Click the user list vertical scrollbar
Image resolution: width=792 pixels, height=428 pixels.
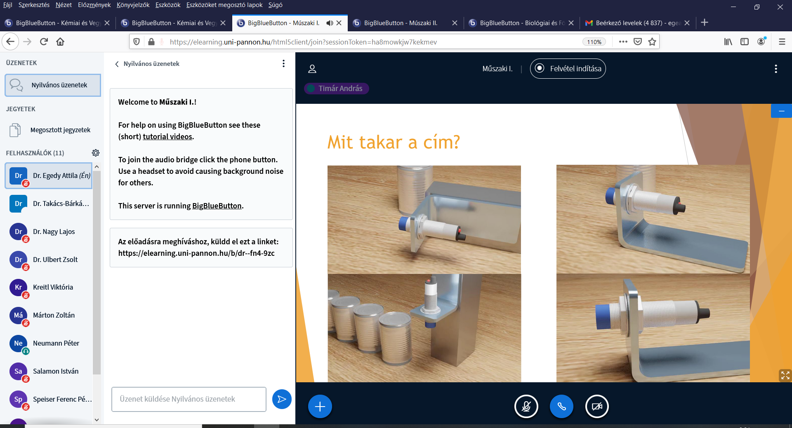pyautogui.click(x=97, y=272)
